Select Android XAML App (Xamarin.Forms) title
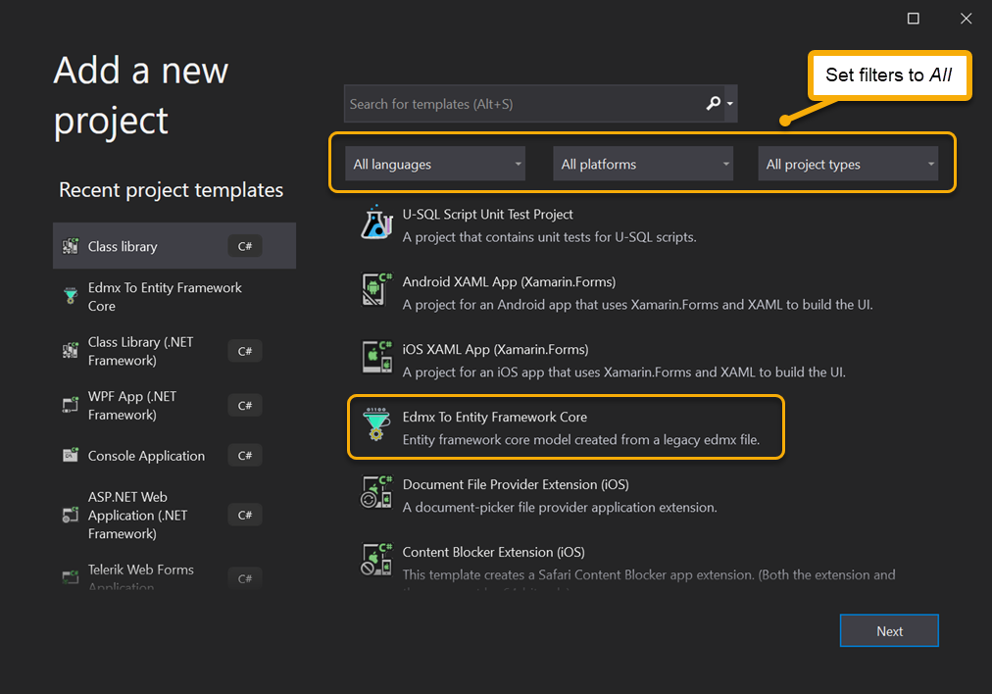The width and height of the screenshot is (992, 694). 510,282
